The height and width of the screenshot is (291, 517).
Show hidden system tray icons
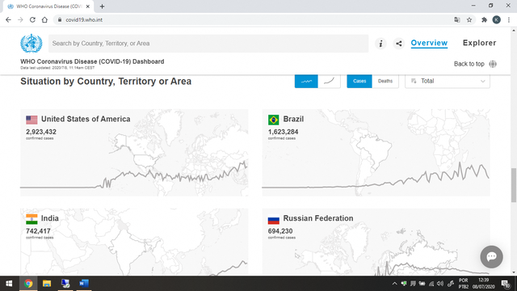pos(394,284)
